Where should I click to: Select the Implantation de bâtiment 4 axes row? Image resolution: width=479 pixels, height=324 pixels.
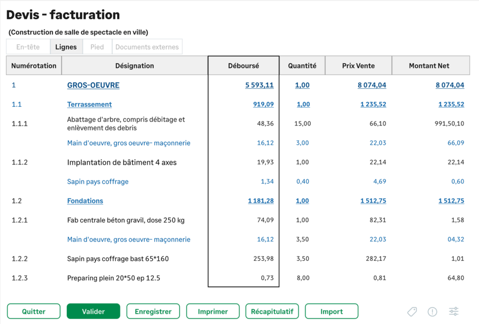point(122,162)
